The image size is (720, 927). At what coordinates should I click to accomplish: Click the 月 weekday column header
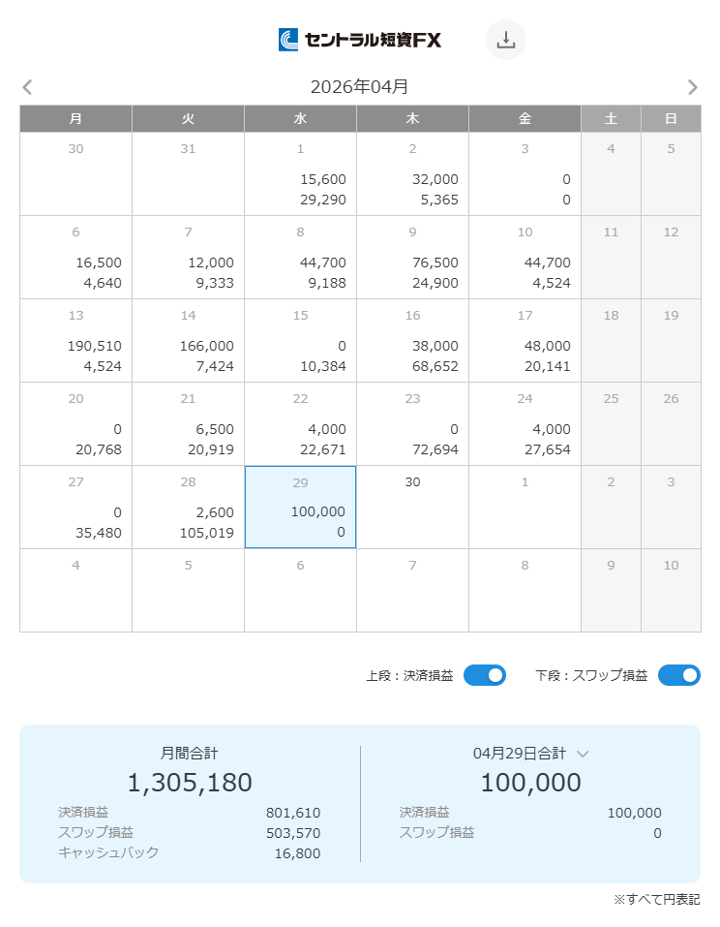point(75,119)
